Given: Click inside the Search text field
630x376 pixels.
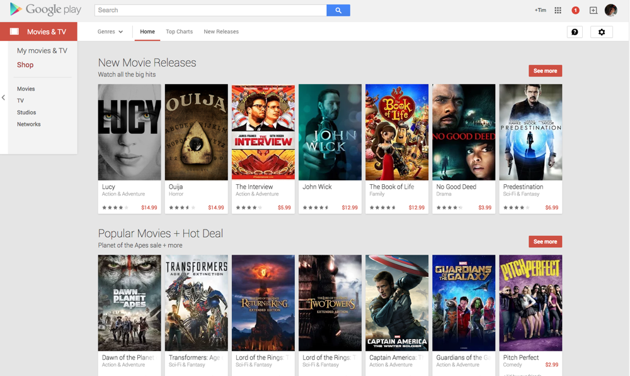Looking at the screenshot, I should click(x=210, y=10).
